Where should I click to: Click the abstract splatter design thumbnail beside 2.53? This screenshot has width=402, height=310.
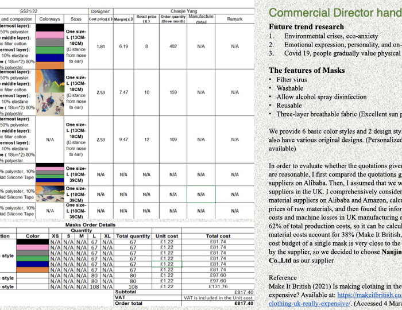(x=50, y=104)
